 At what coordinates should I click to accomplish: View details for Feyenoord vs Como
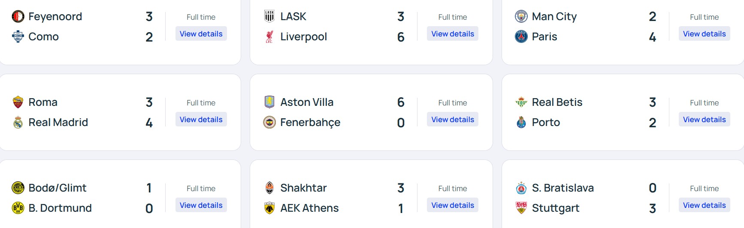click(201, 34)
